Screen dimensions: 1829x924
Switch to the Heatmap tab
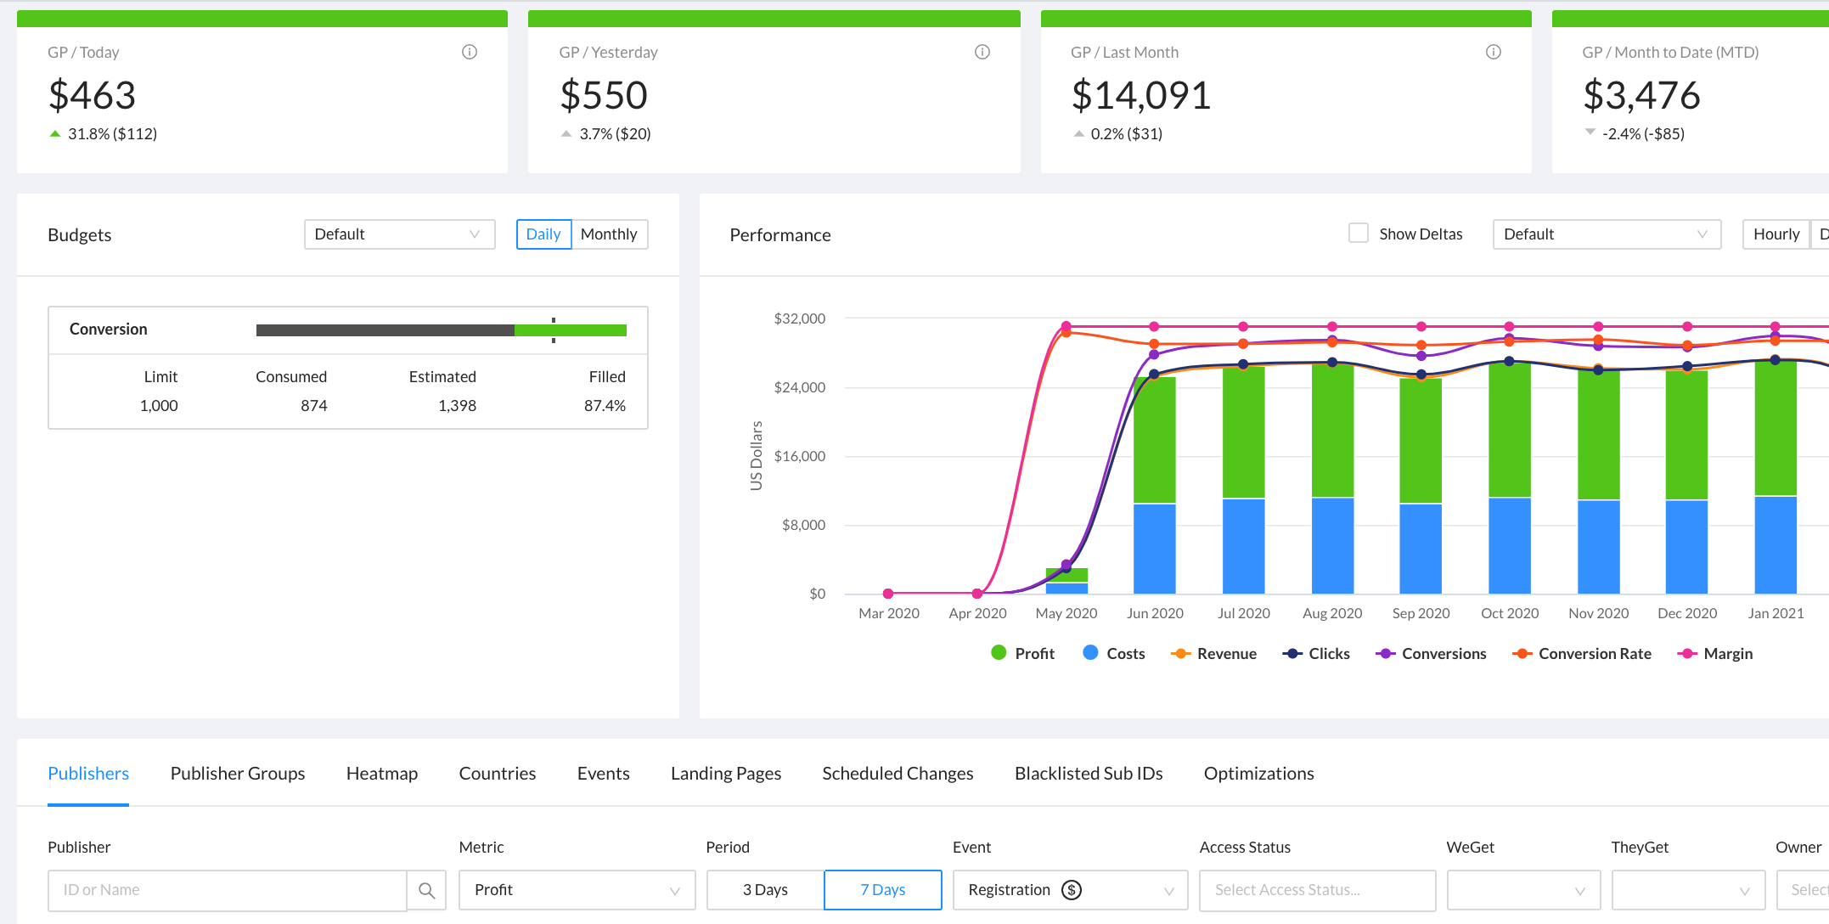click(x=382, y=774)
